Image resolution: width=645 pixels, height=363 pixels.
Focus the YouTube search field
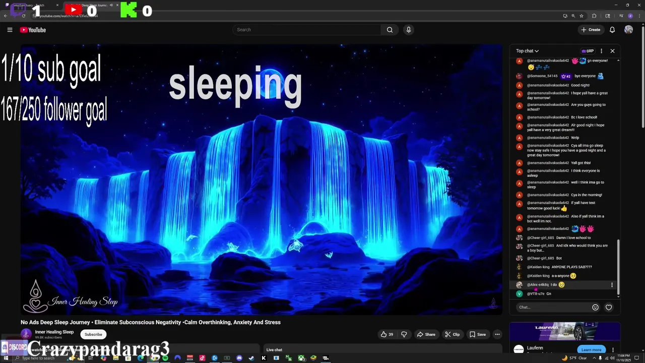click(x=307, y=30)
